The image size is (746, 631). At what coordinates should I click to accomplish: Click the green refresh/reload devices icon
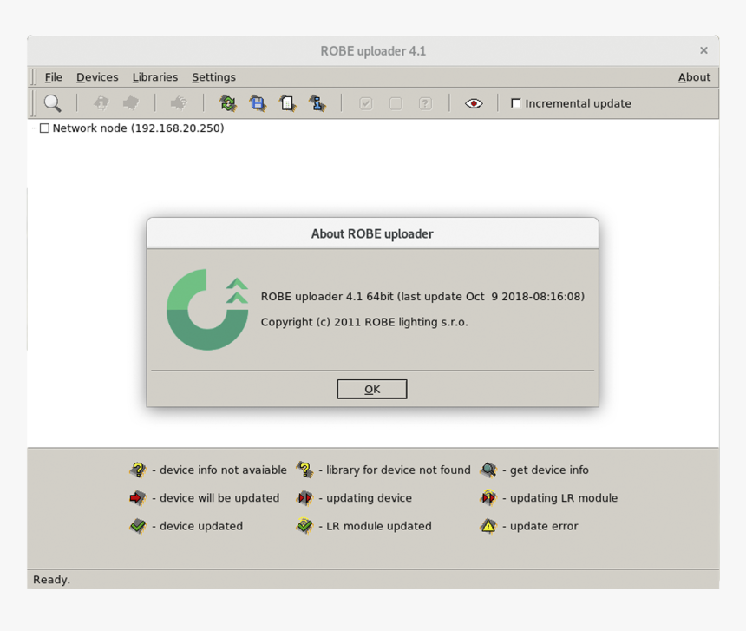pos(226,103)
